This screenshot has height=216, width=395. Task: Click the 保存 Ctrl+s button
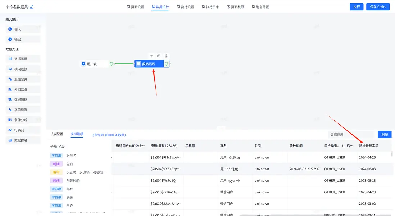pos(378,7)
